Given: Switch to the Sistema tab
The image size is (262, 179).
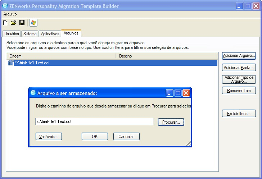Looking at the screenshot, I should (x=30, y=33).
